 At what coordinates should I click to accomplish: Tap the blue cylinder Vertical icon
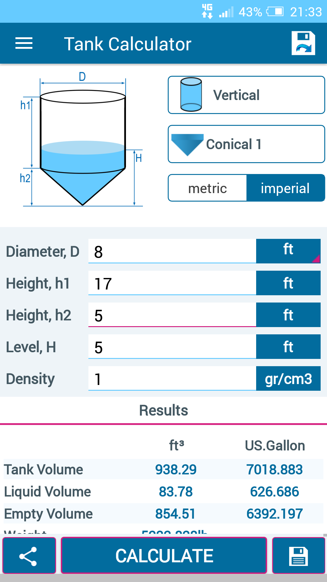[191, 95]
